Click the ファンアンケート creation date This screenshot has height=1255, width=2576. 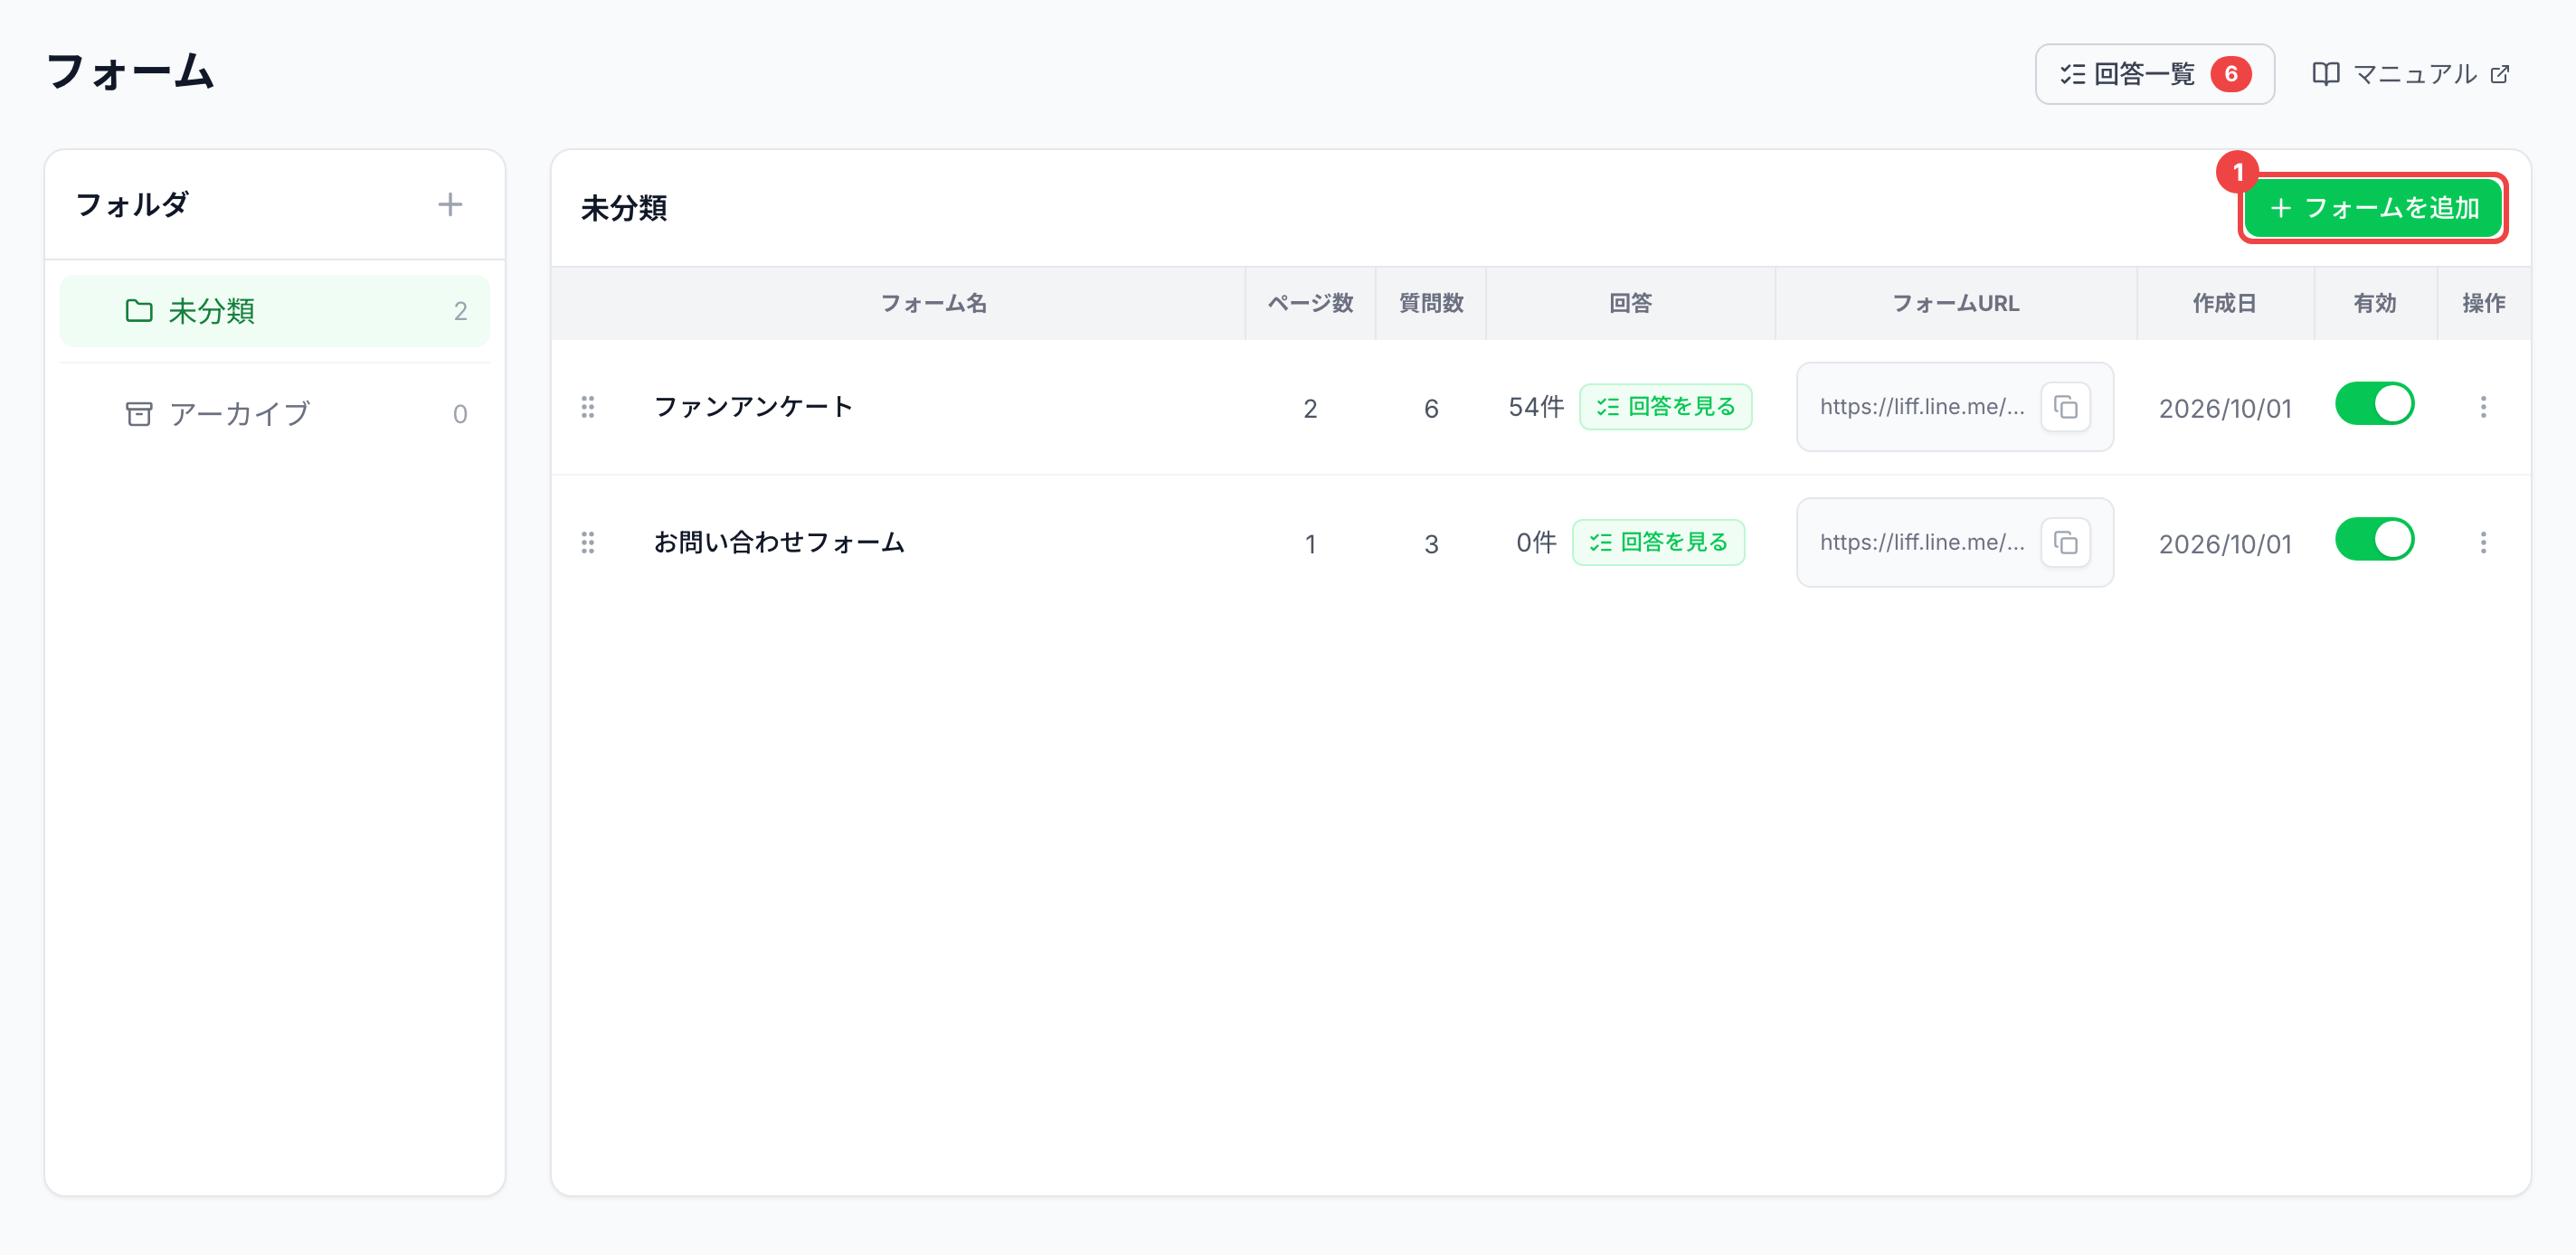[2225, 408]
